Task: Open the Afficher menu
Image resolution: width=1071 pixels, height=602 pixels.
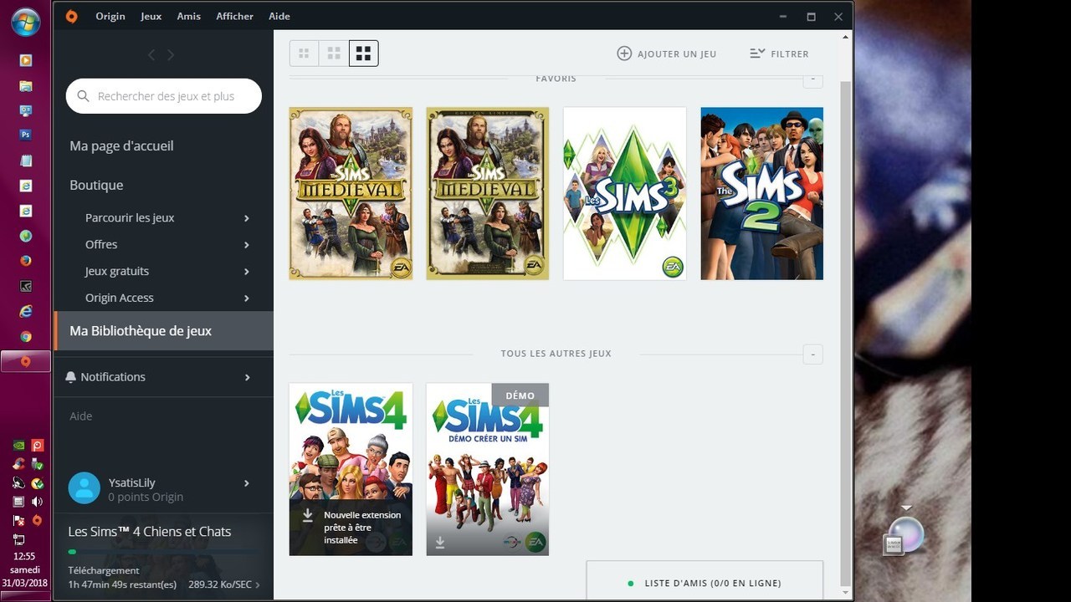Action: pyautogui.click(x=234, y=16)
